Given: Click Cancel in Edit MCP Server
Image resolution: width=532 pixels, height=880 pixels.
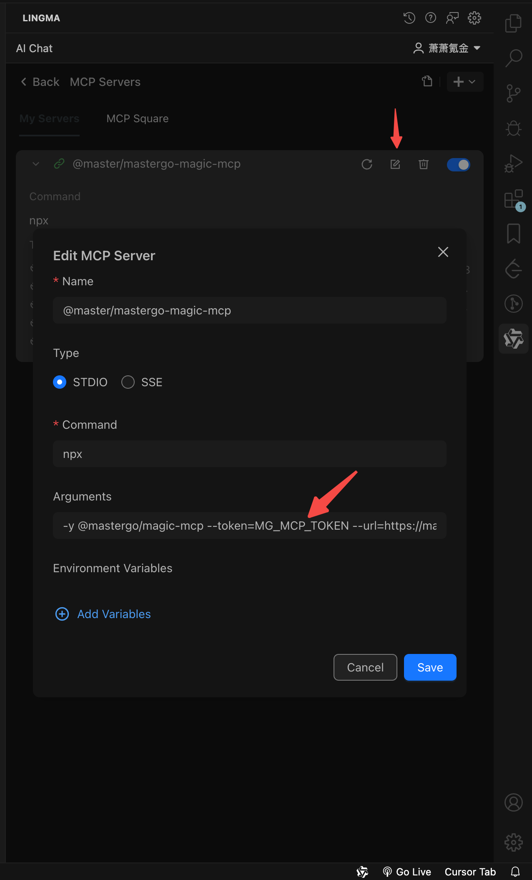Looking at the screenshot, I should point(365,667).
